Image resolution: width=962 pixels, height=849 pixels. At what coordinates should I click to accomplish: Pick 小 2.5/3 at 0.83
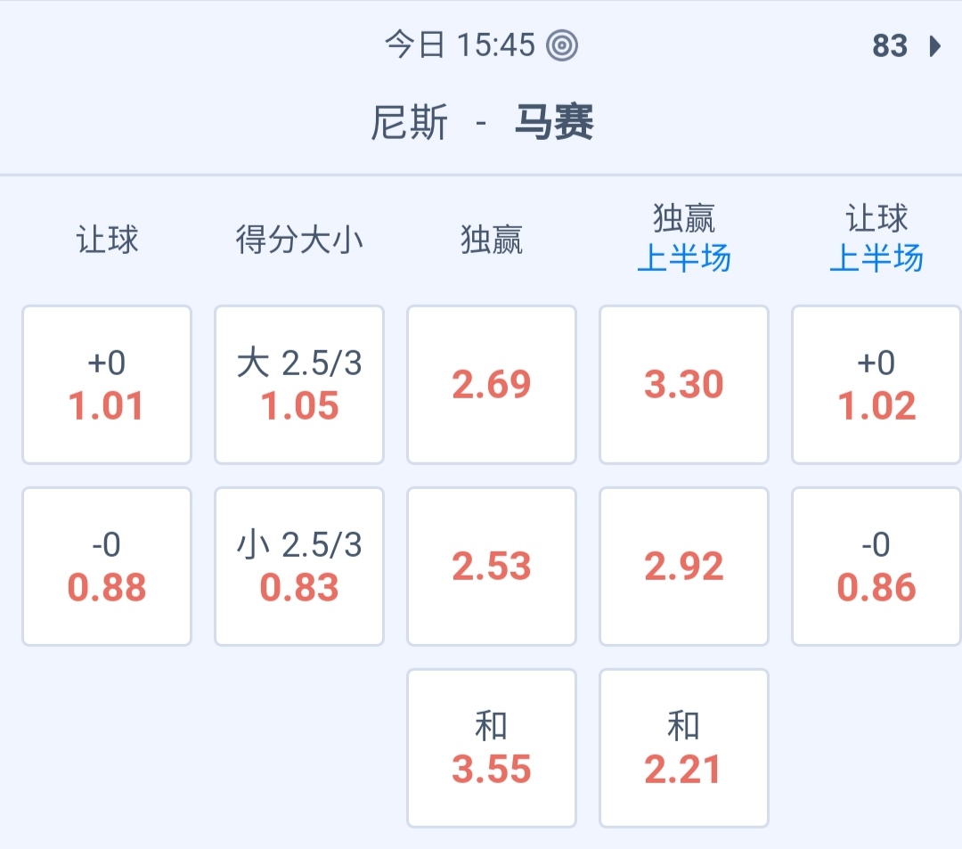click(299, 567)
